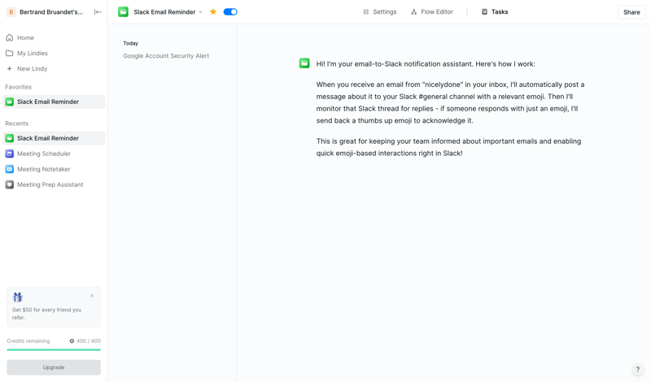Click the Today heading in the task list

pyautogui.click(x=130, y=43)
